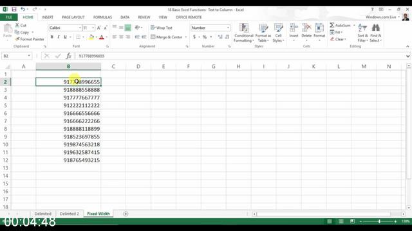Open Sort & Filter menu

(362, 33)
